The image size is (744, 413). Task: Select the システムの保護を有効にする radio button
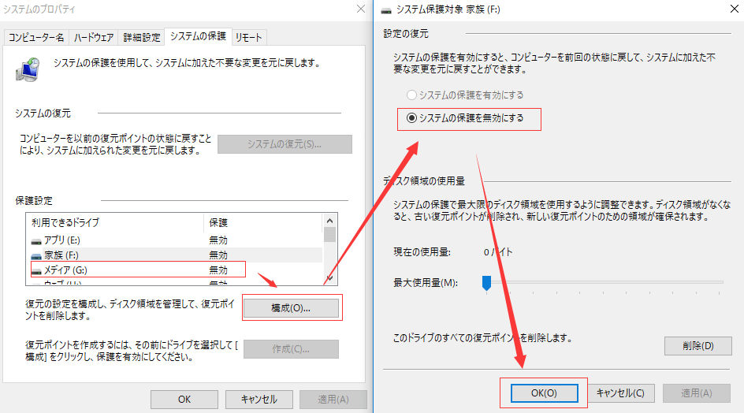411,95
